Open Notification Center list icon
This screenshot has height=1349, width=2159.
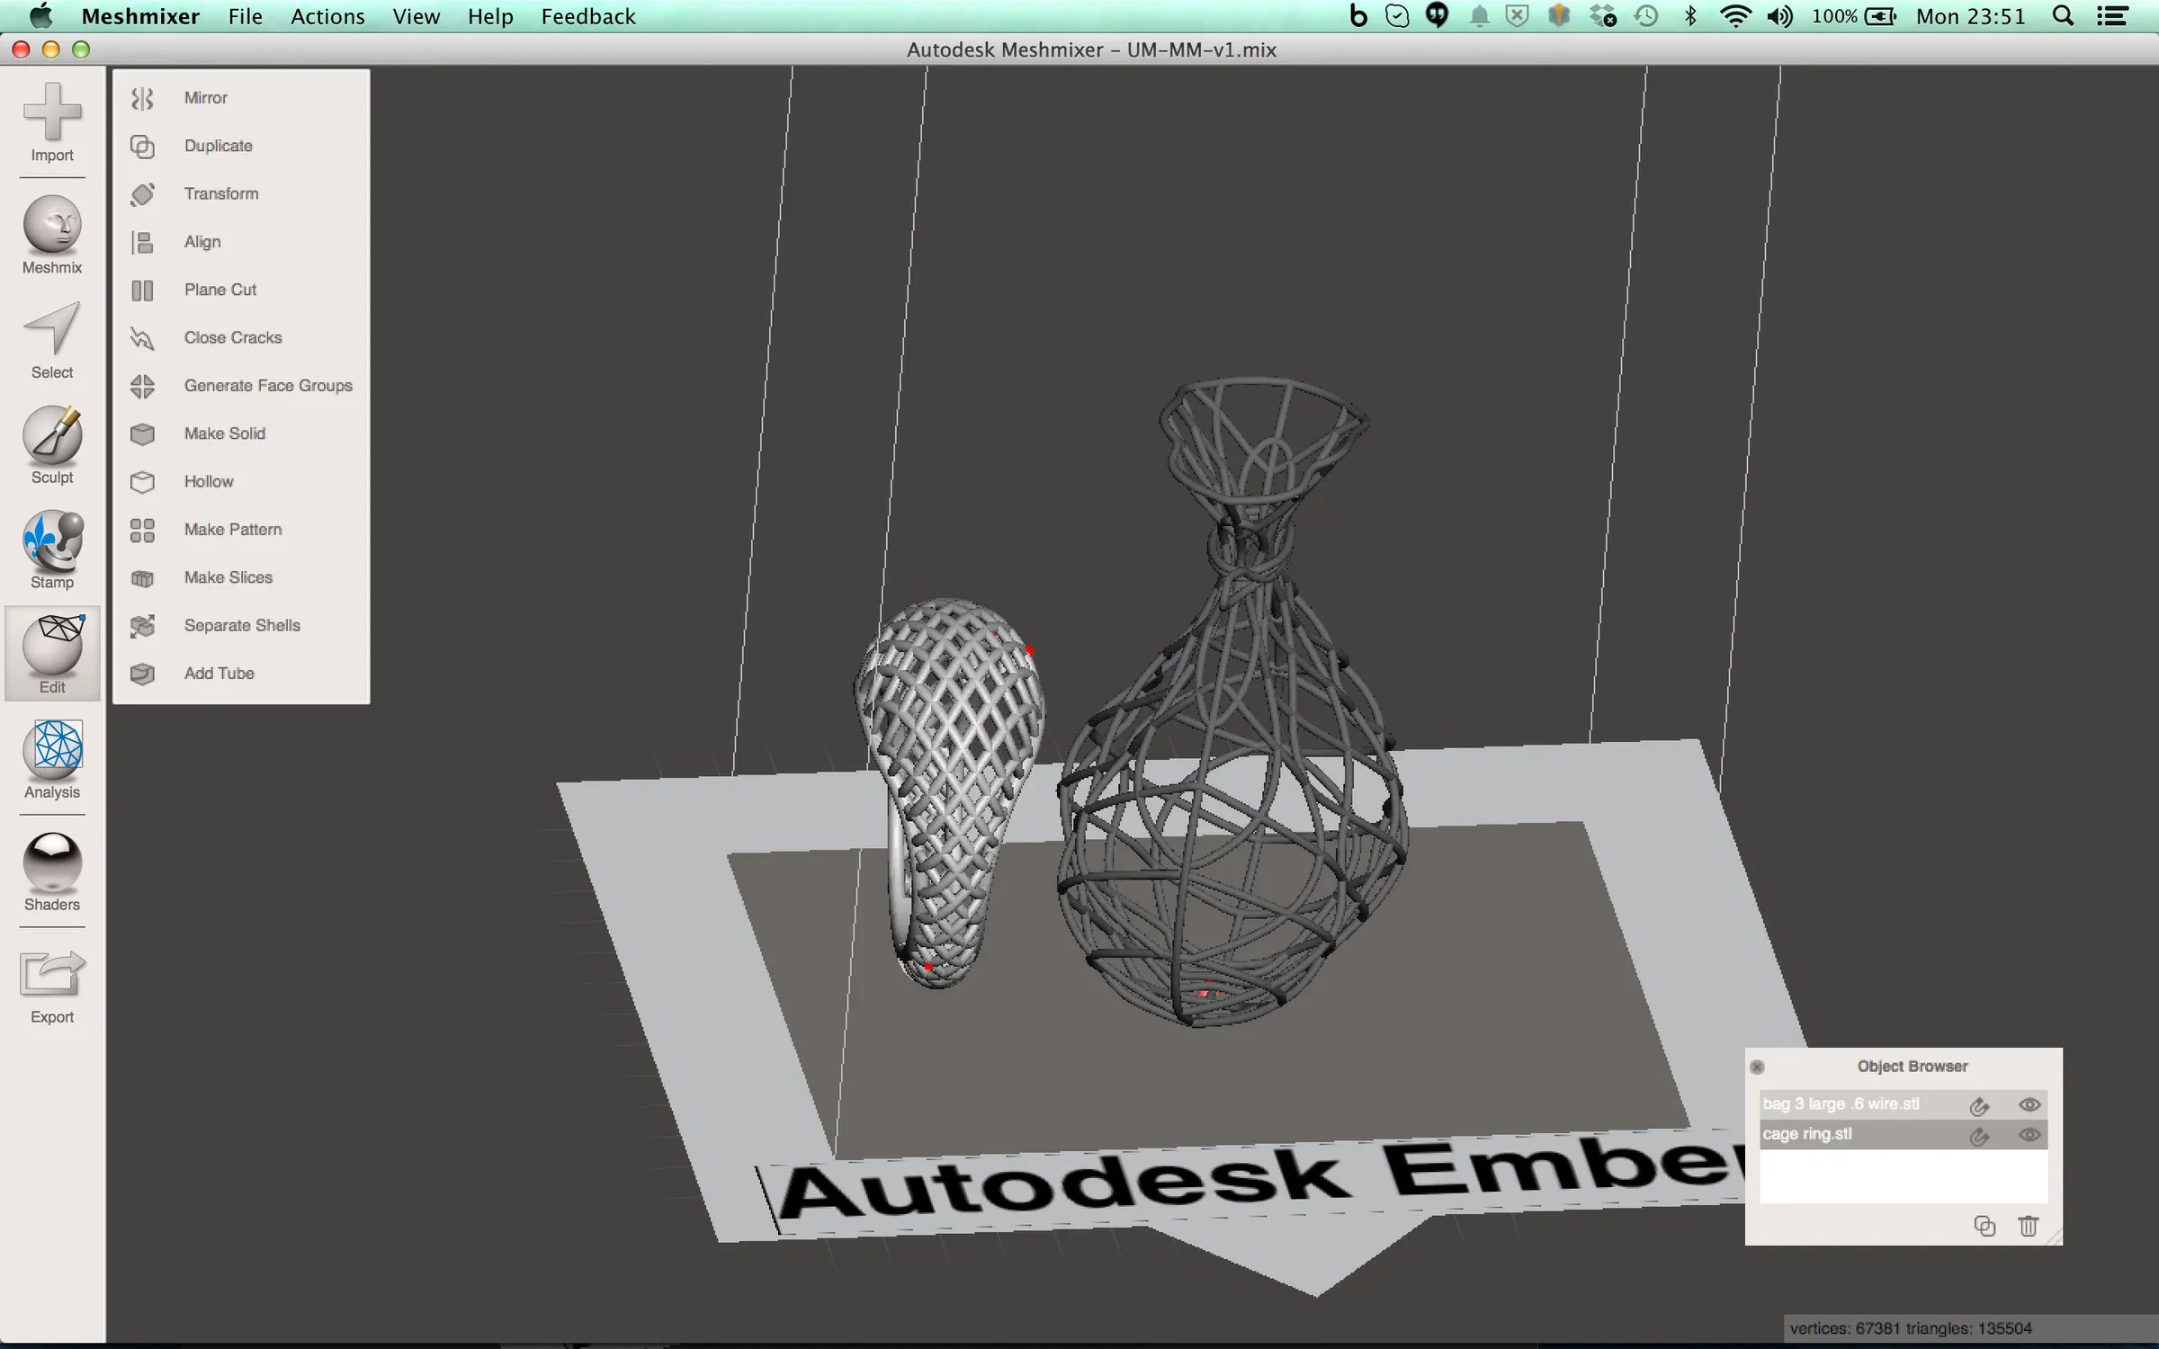pyautogui.click(x=2112, y=16)
